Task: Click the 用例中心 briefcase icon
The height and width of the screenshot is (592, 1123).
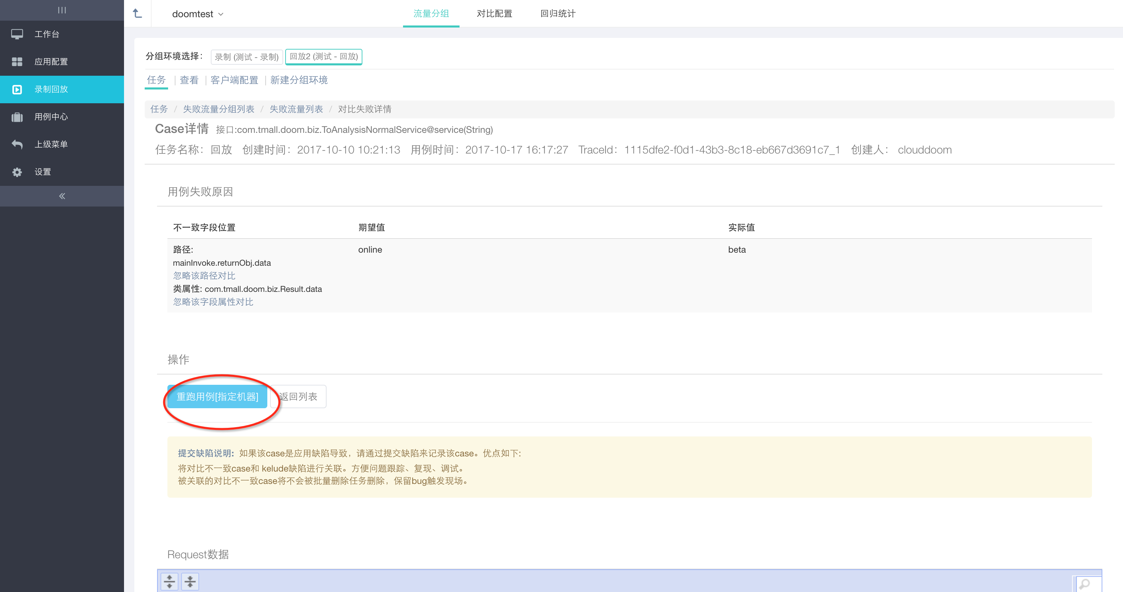Action: 17,117
